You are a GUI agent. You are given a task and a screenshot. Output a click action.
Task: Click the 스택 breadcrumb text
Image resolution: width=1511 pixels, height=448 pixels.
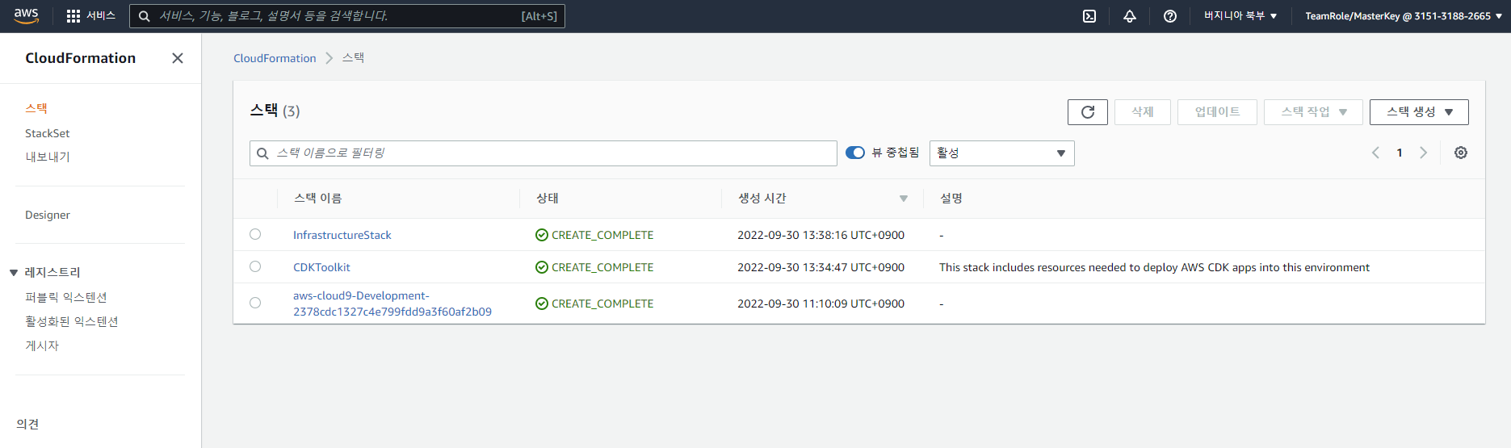coord(353,58)
